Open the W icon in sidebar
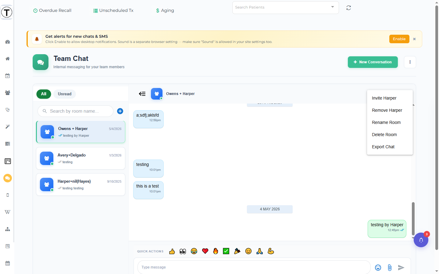This screenshot has width=439, height=274. coord(8,212)
